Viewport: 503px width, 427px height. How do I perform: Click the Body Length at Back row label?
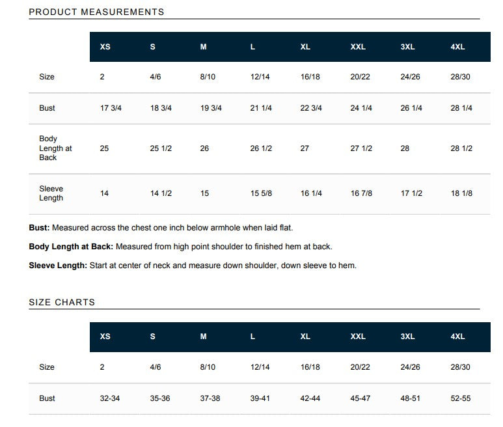(x=55, y=148)
